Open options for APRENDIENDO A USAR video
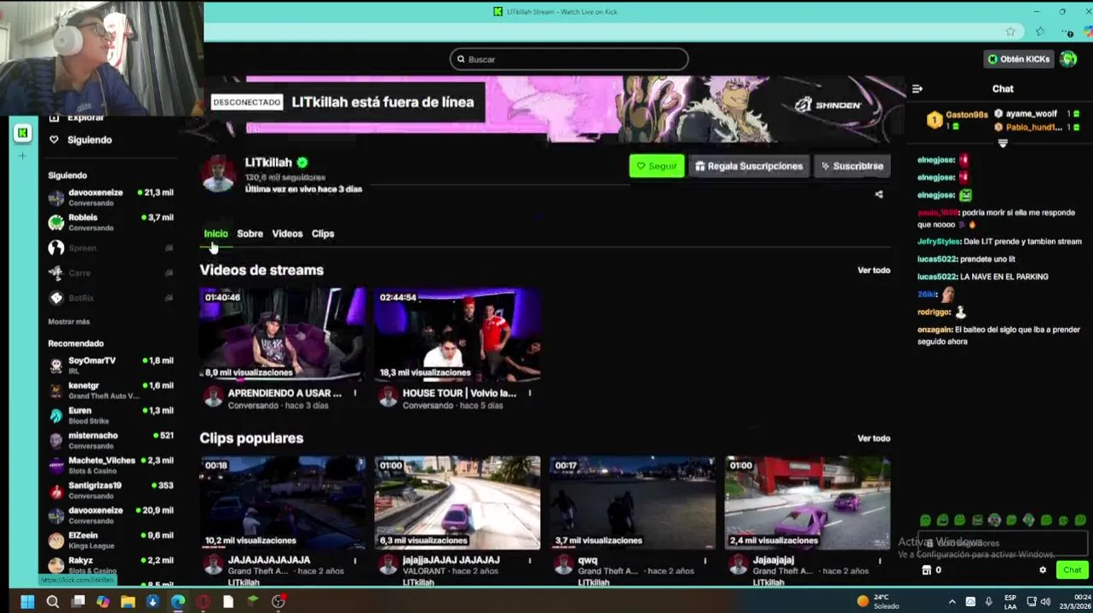Screen dimensions: 1093x613 [x=355, y=393]
